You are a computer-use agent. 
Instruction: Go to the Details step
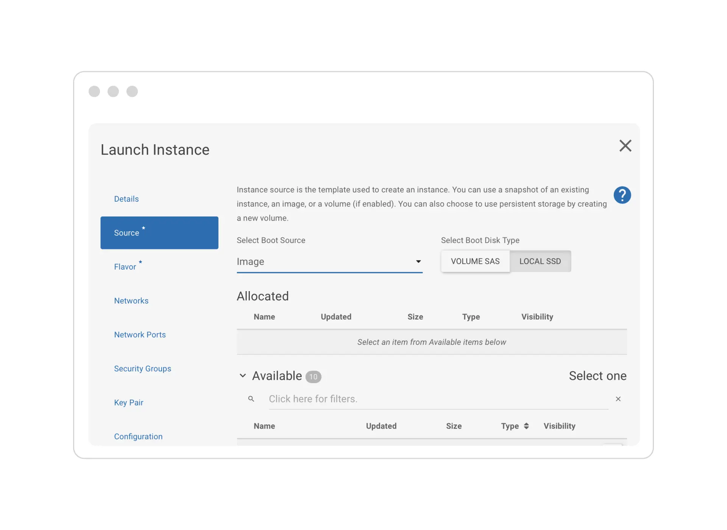[x=126, y=199]
